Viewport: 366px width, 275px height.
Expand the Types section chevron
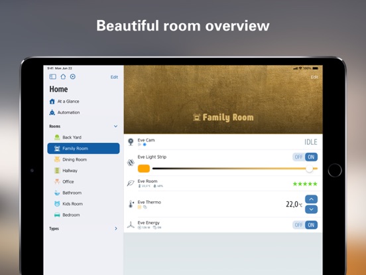[x=116, y=229]
